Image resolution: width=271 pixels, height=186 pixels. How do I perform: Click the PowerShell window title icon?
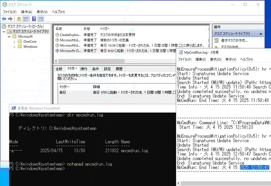[x=14, y=108]
